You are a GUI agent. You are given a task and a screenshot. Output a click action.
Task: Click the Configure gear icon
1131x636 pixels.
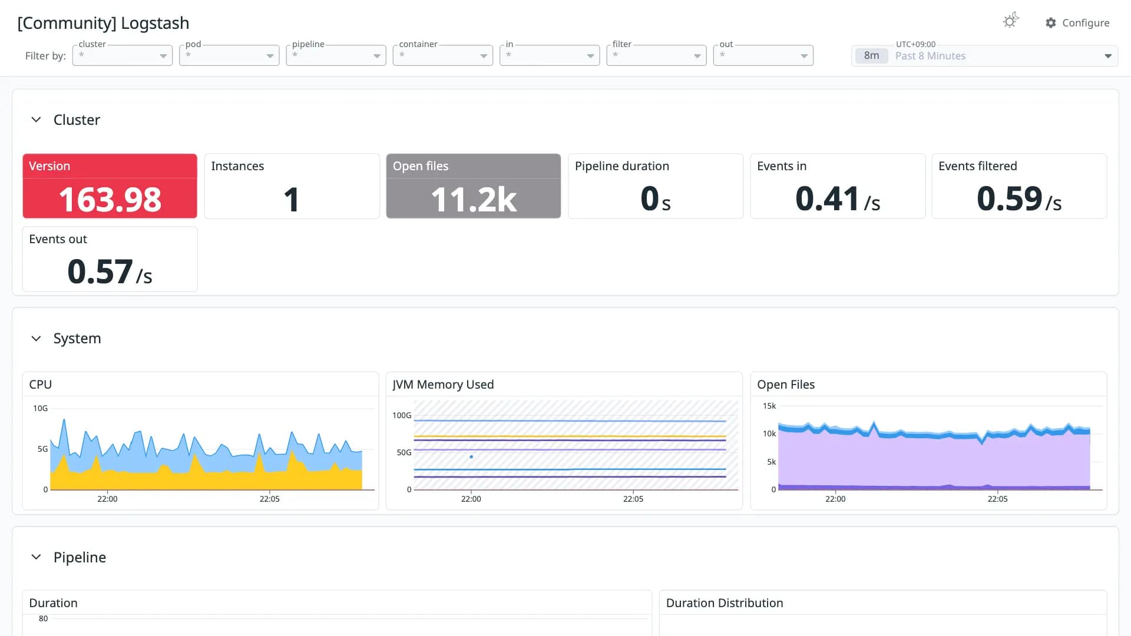tap(1051, 23)
